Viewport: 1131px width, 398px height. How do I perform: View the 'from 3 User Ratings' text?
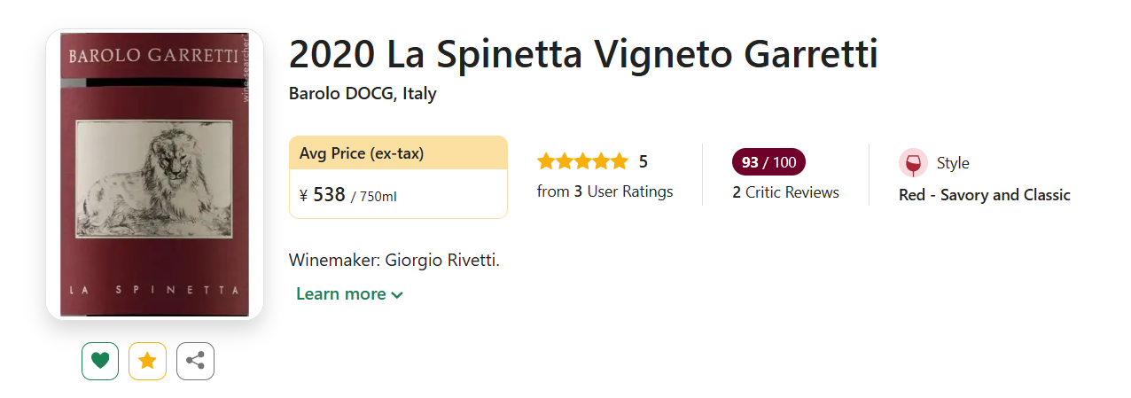[604, 191]
